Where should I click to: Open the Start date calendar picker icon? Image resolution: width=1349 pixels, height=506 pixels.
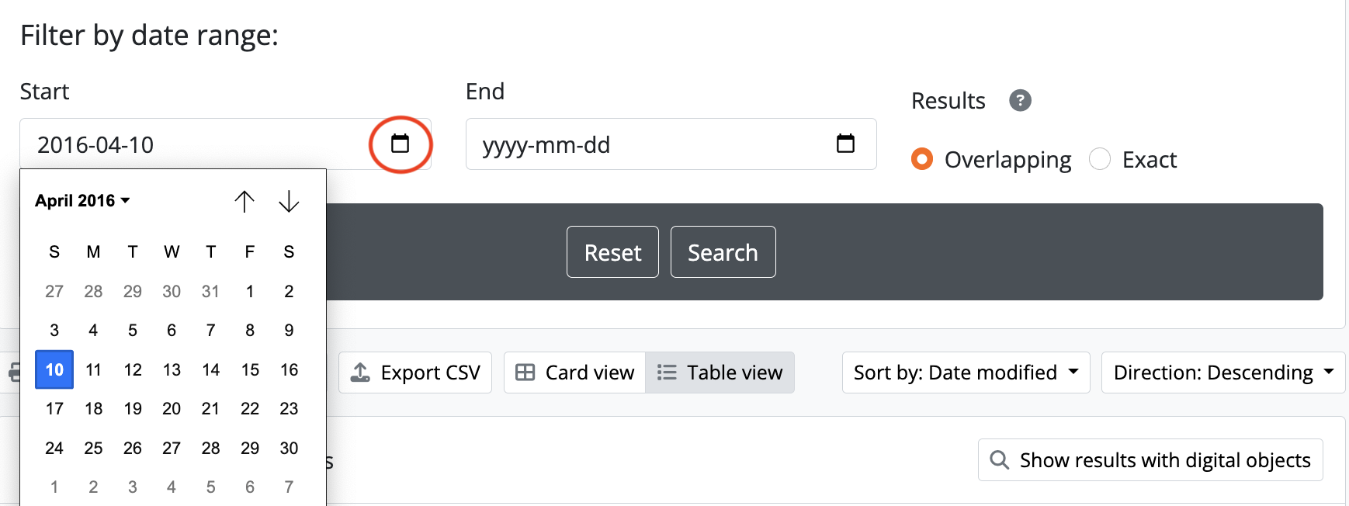point(400,144)
